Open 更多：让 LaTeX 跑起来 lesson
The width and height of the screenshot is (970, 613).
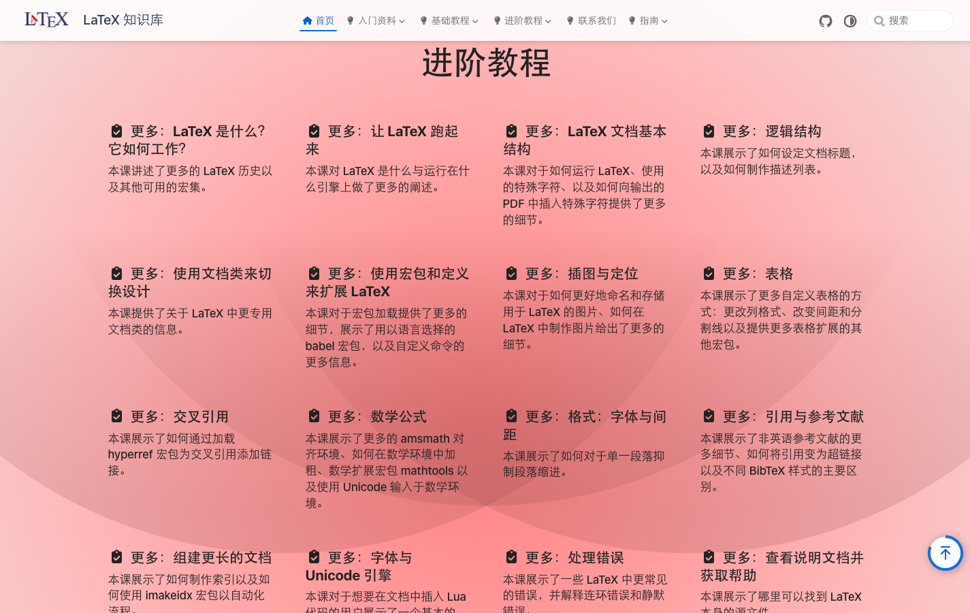382,140
